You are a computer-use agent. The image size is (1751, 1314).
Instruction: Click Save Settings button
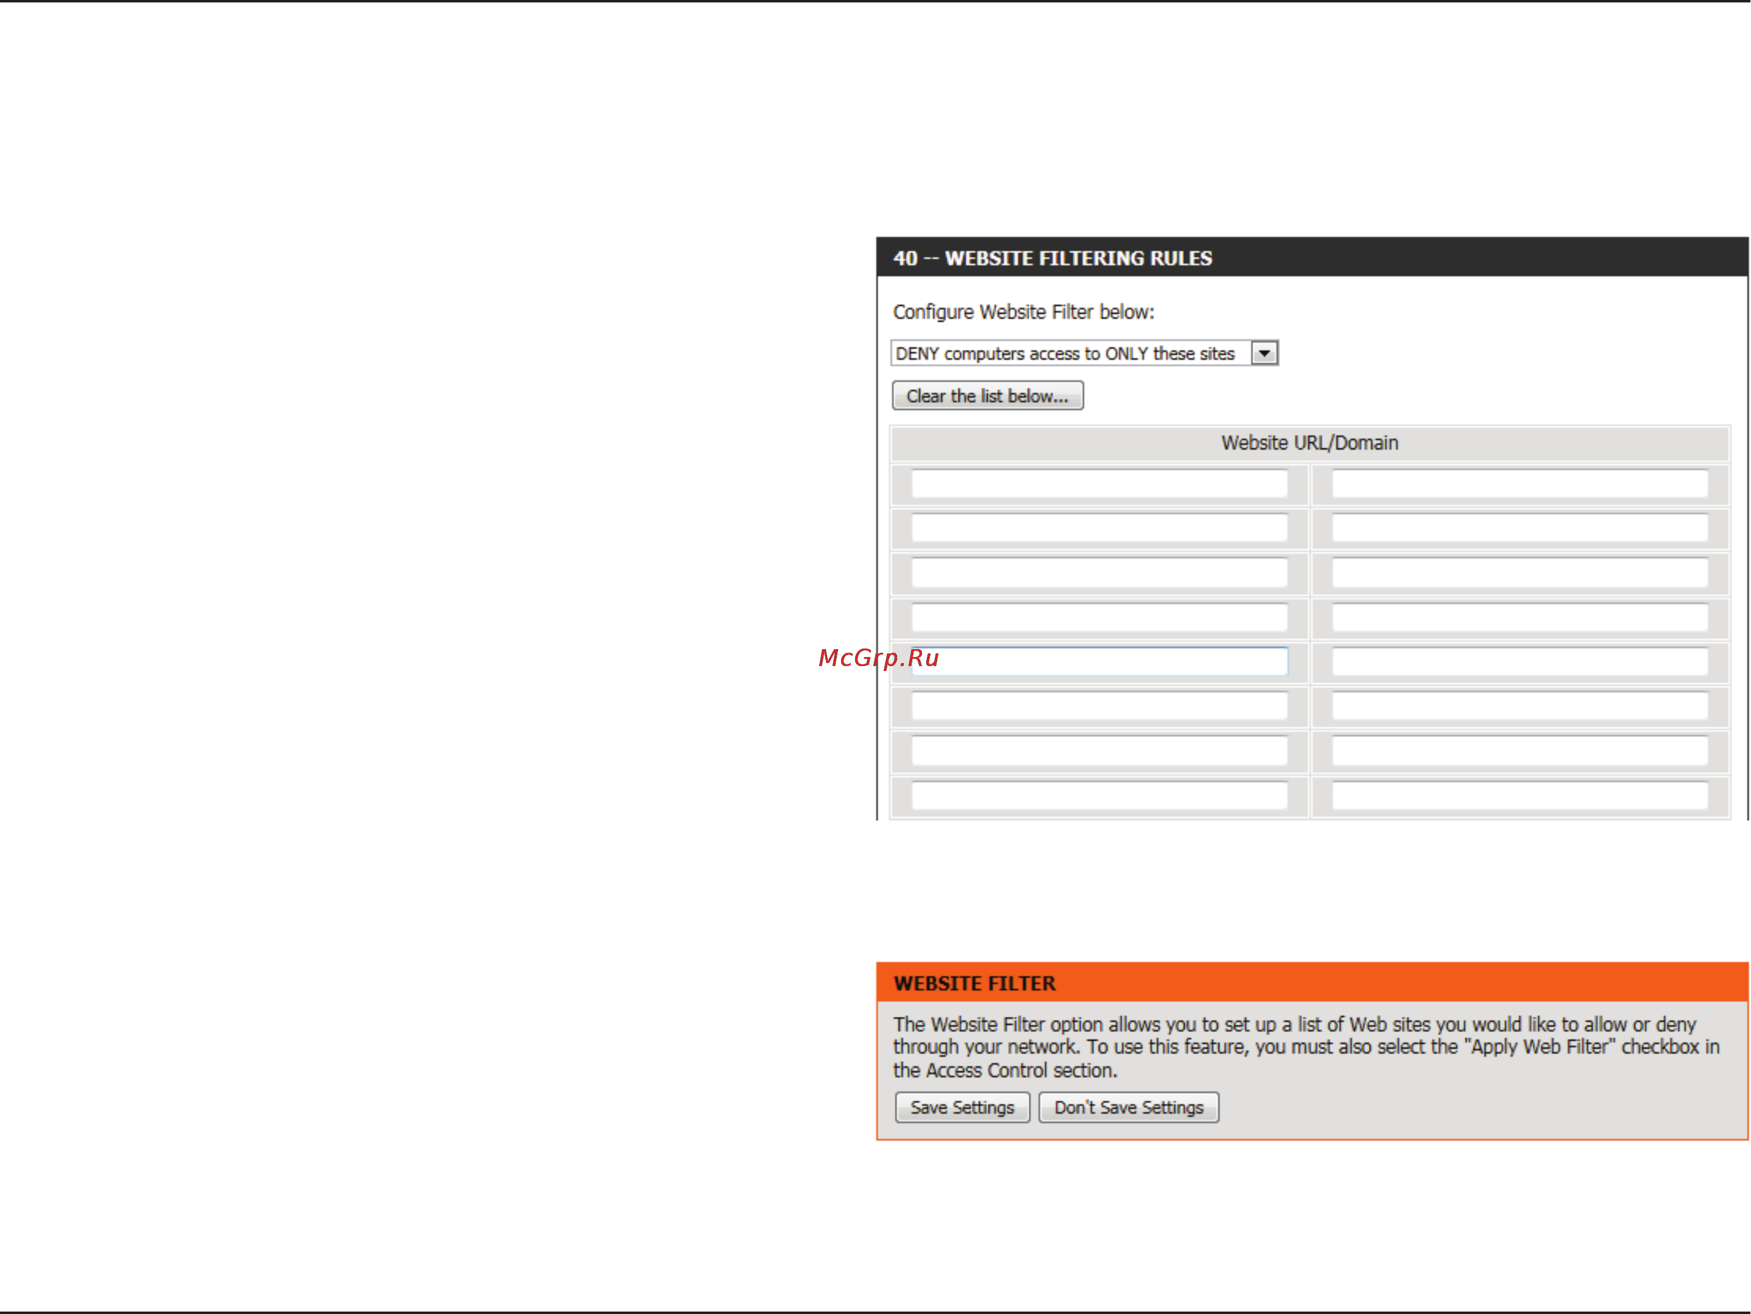[962, 1107]
